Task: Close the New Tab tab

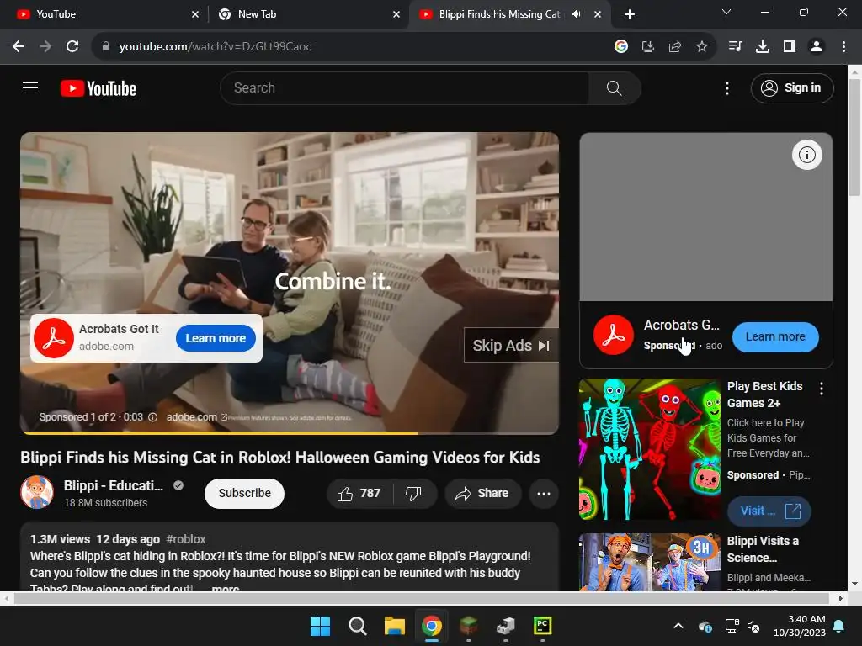Action: tap(396, 15)
